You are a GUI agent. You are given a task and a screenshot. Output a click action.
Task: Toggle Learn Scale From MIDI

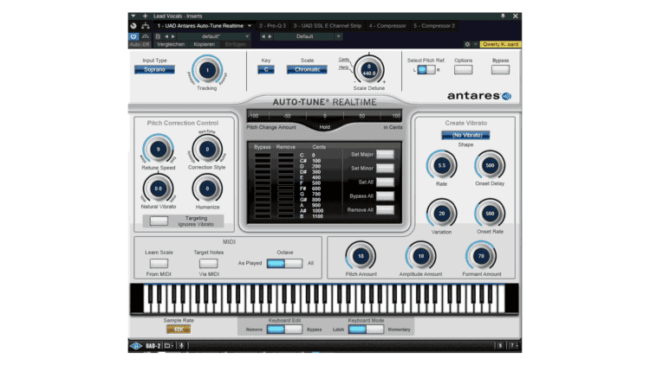pyautogui.click(x=159, y=263)
